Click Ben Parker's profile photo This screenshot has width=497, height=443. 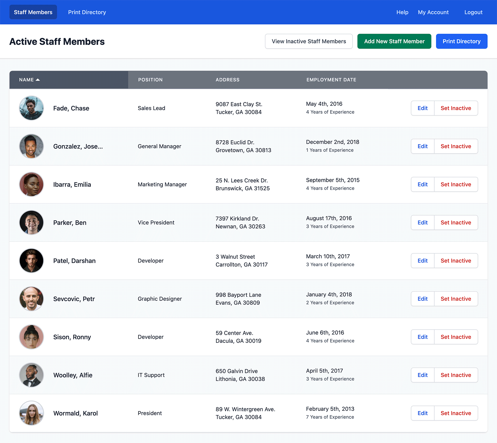(x=31, y=222)
